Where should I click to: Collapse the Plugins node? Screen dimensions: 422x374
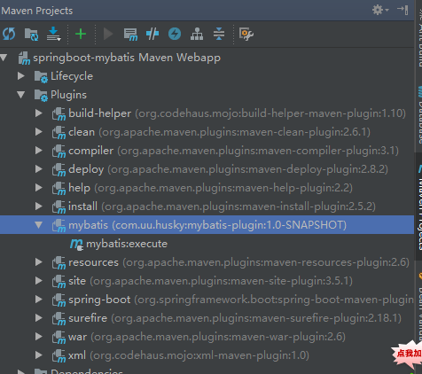tap(21, 95)
